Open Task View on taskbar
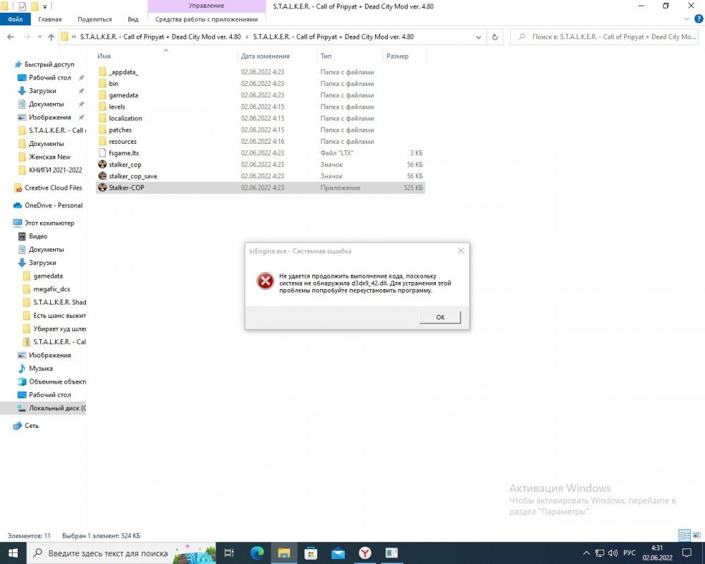Viewport: 705px width, 564px height. tap(229, 553)
